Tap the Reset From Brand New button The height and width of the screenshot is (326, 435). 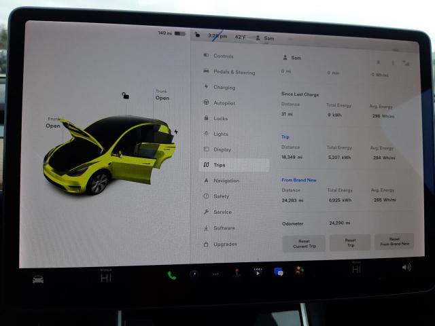(x=394, y=242)
